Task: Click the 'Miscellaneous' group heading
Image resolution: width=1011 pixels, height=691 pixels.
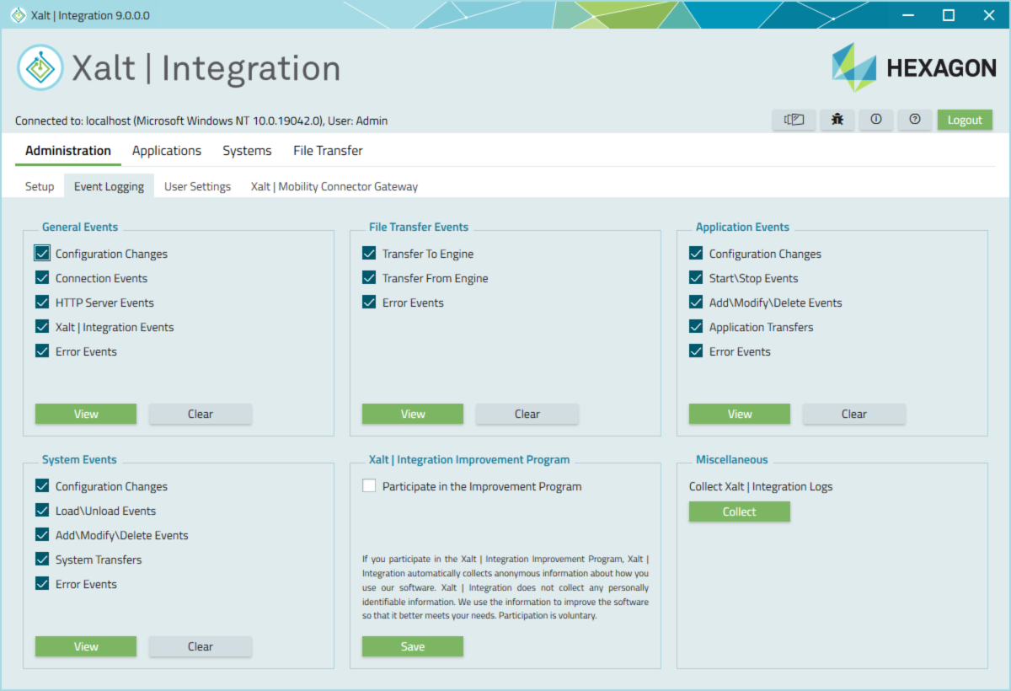Action: [732, 459]
